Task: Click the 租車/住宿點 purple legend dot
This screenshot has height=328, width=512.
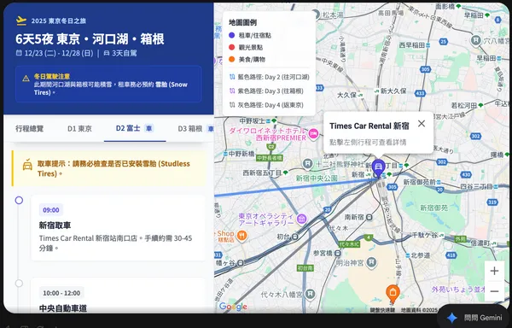Action: click(232, 35)
